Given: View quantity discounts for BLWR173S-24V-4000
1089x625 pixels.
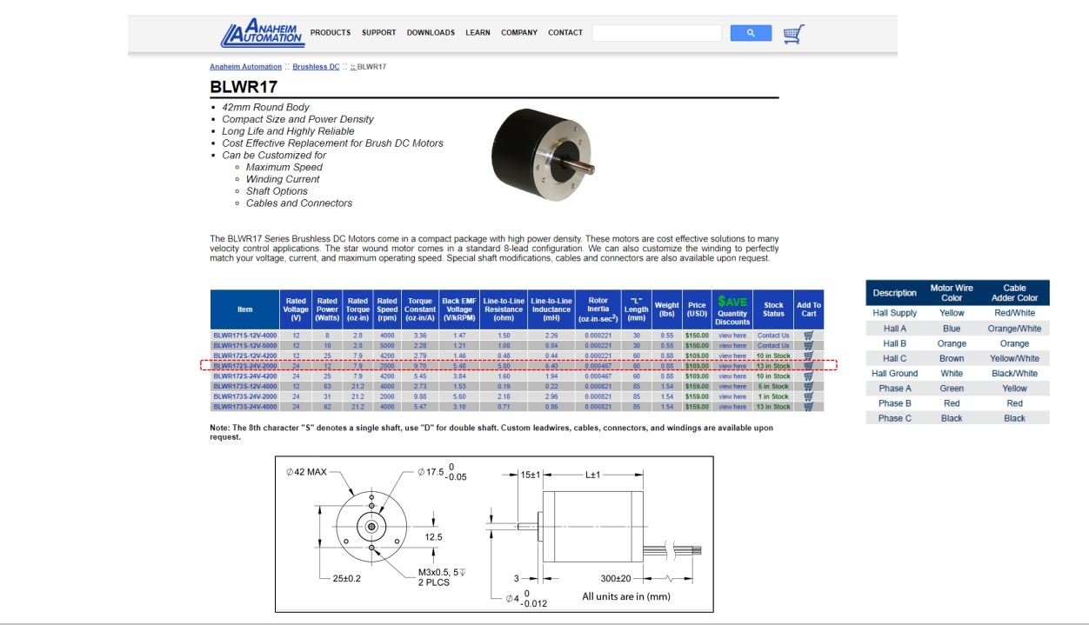Looking at the screenshot, I should 732,407.
